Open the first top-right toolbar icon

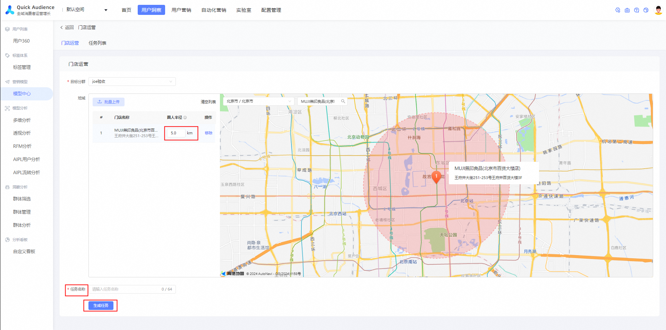point(618,10)
